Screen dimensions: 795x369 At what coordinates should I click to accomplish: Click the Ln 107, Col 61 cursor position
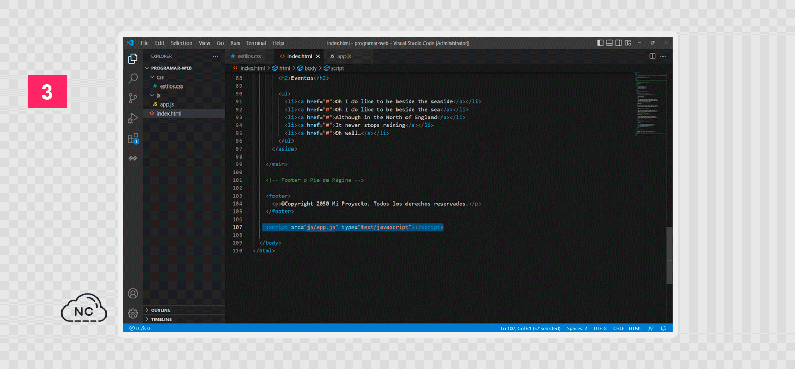531,329
